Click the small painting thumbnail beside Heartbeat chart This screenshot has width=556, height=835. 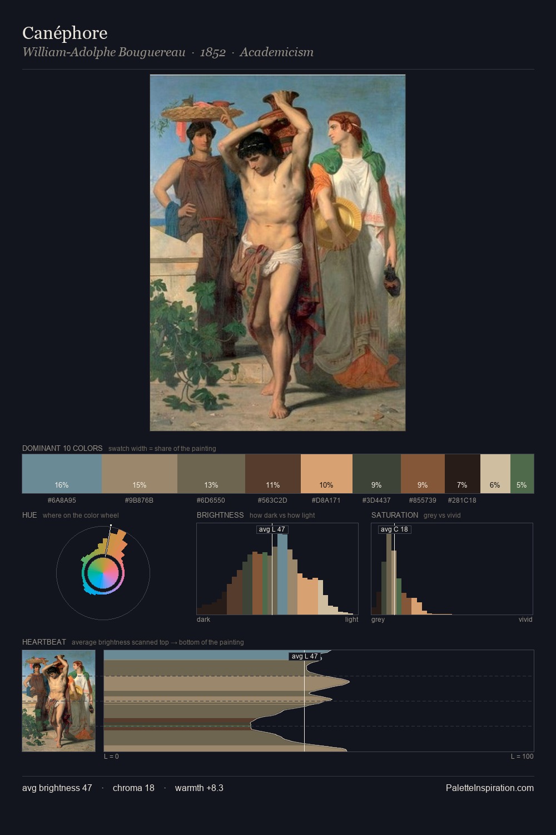click(58, 701)
